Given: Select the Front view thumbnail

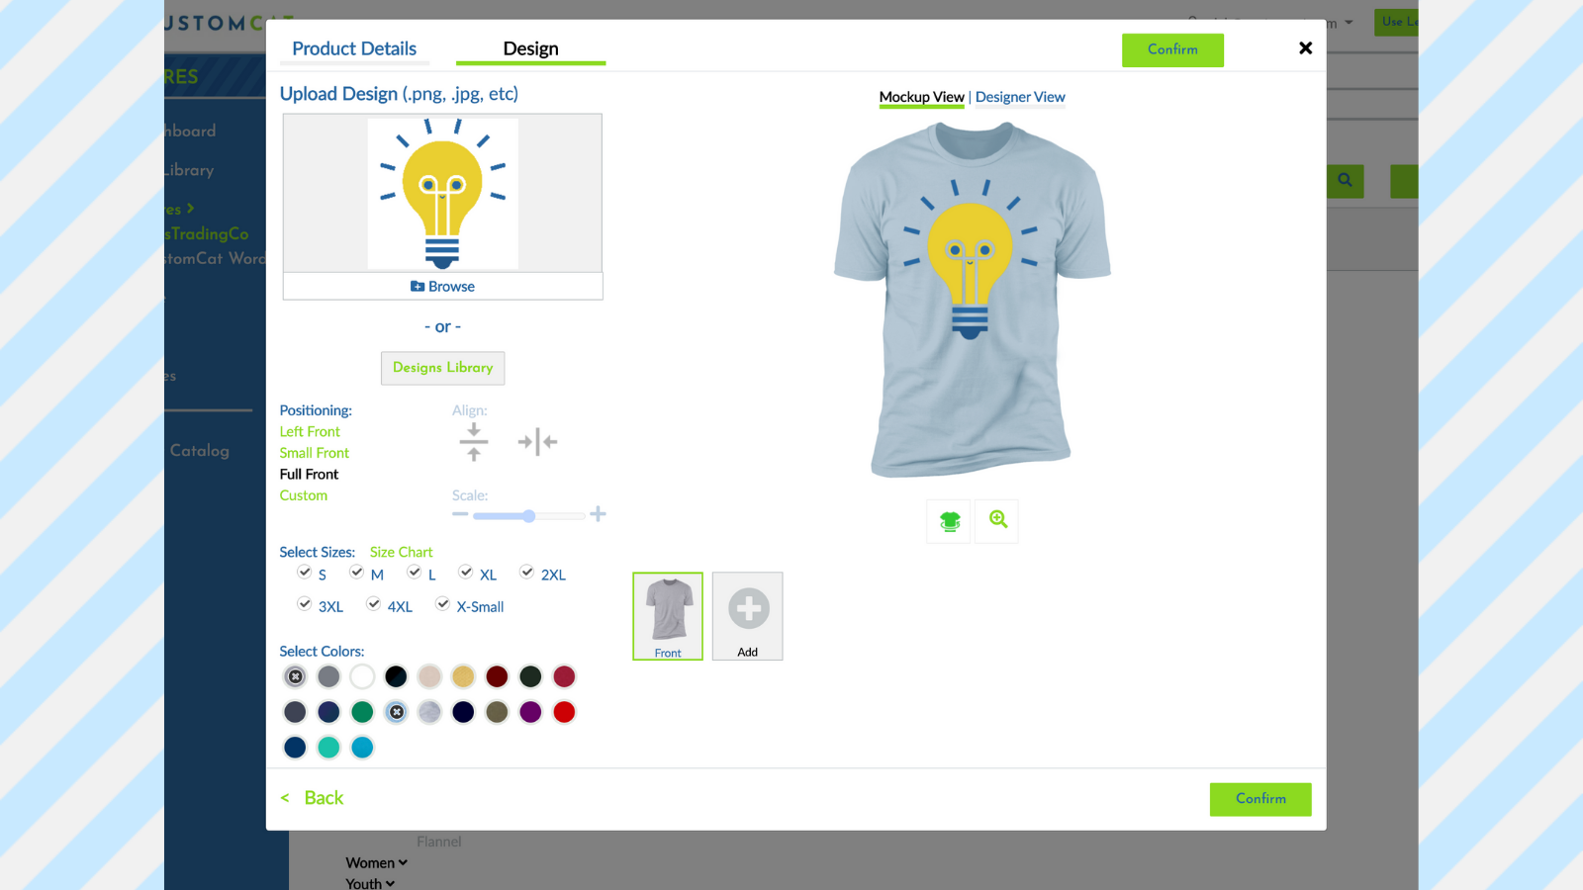Looking at the screenshot, I should [x=668, y=615].
